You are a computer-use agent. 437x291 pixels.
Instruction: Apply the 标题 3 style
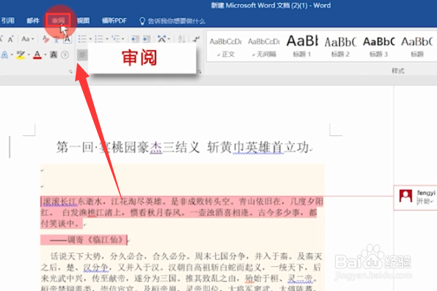tap(379, 47)
